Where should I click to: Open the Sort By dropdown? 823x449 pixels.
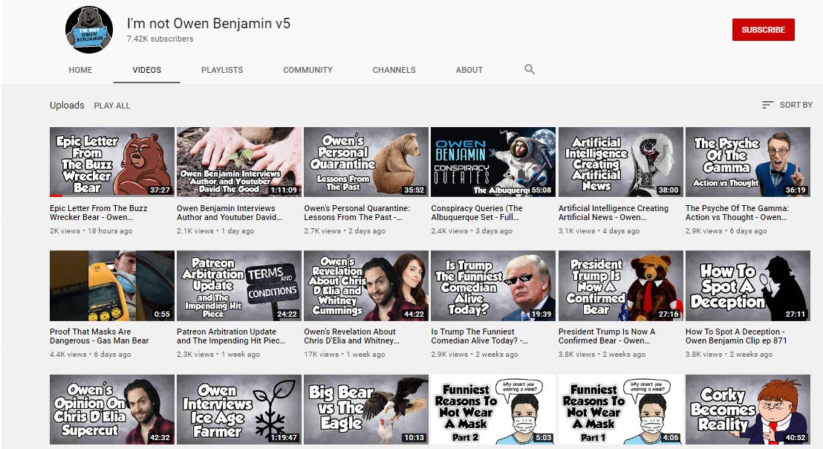click(787, 105)
